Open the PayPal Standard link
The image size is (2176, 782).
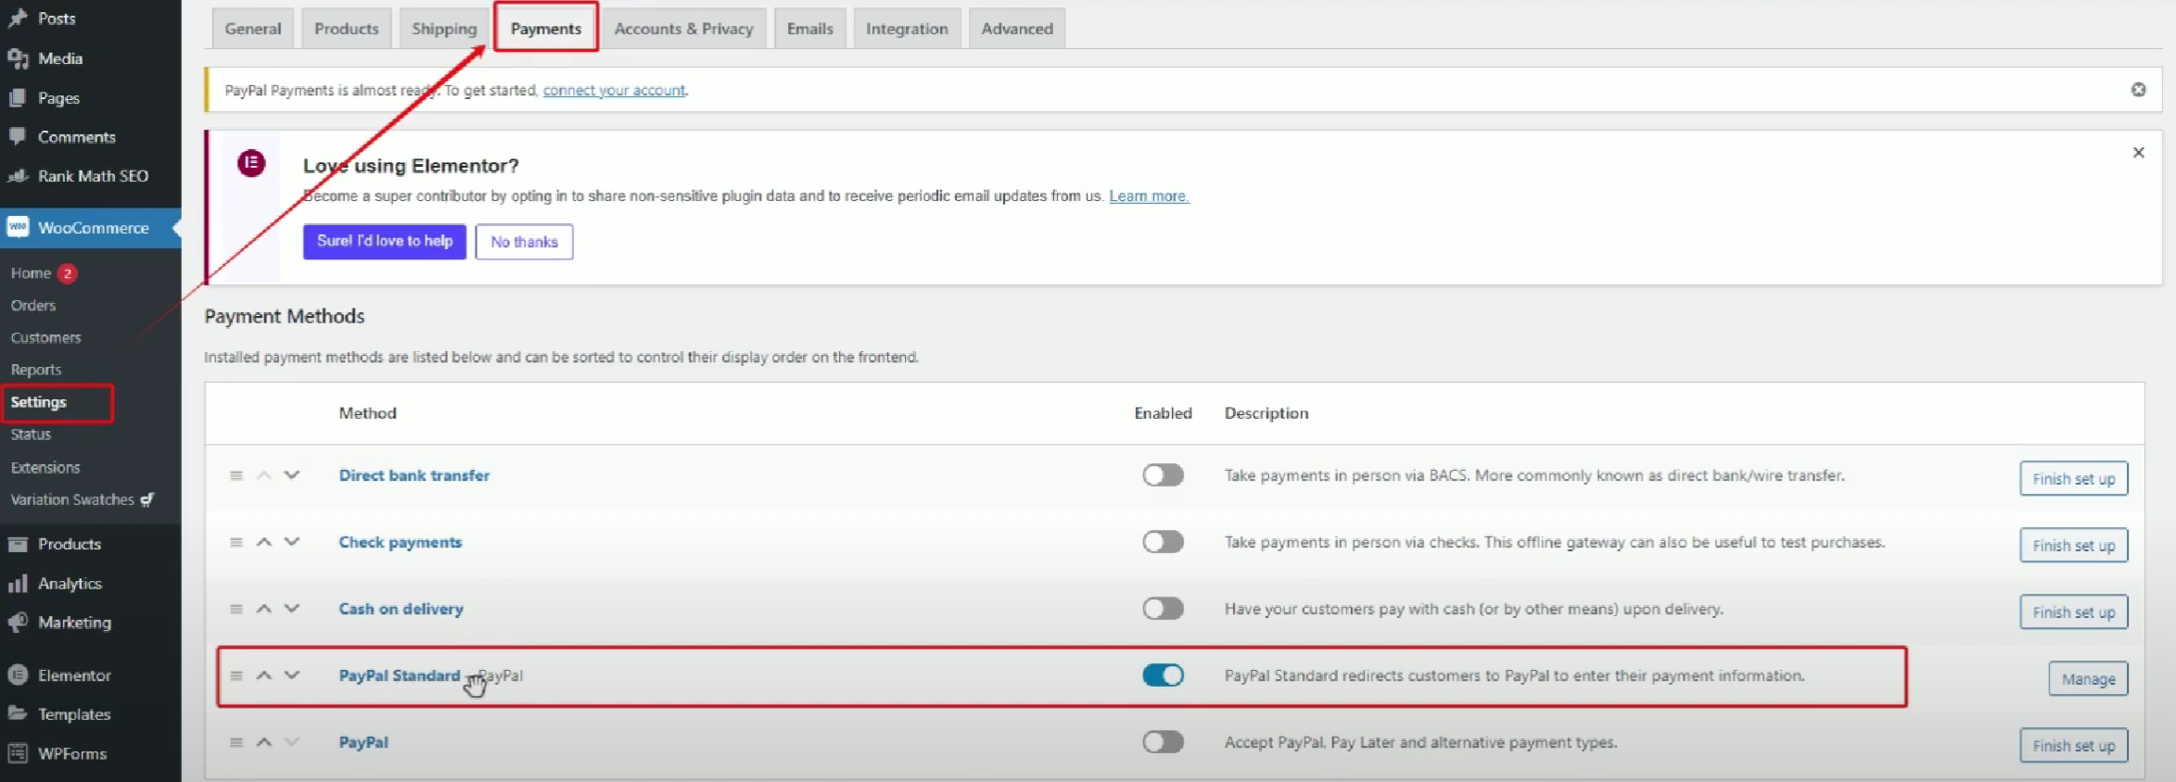400,675
